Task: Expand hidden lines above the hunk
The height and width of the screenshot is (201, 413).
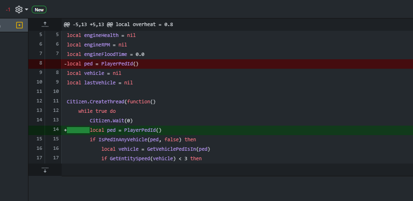Action: [45, 24]
